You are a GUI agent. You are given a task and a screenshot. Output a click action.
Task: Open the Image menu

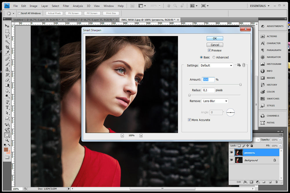(33, 6)
